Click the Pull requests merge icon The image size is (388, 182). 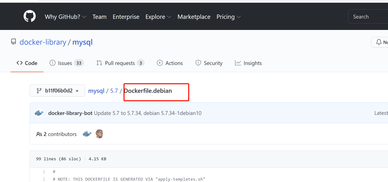[99, 63]
